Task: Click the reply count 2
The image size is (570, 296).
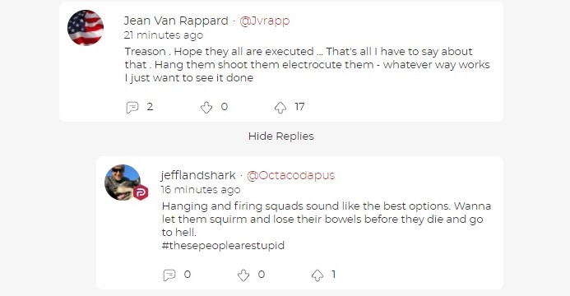Action: [150, 107]
